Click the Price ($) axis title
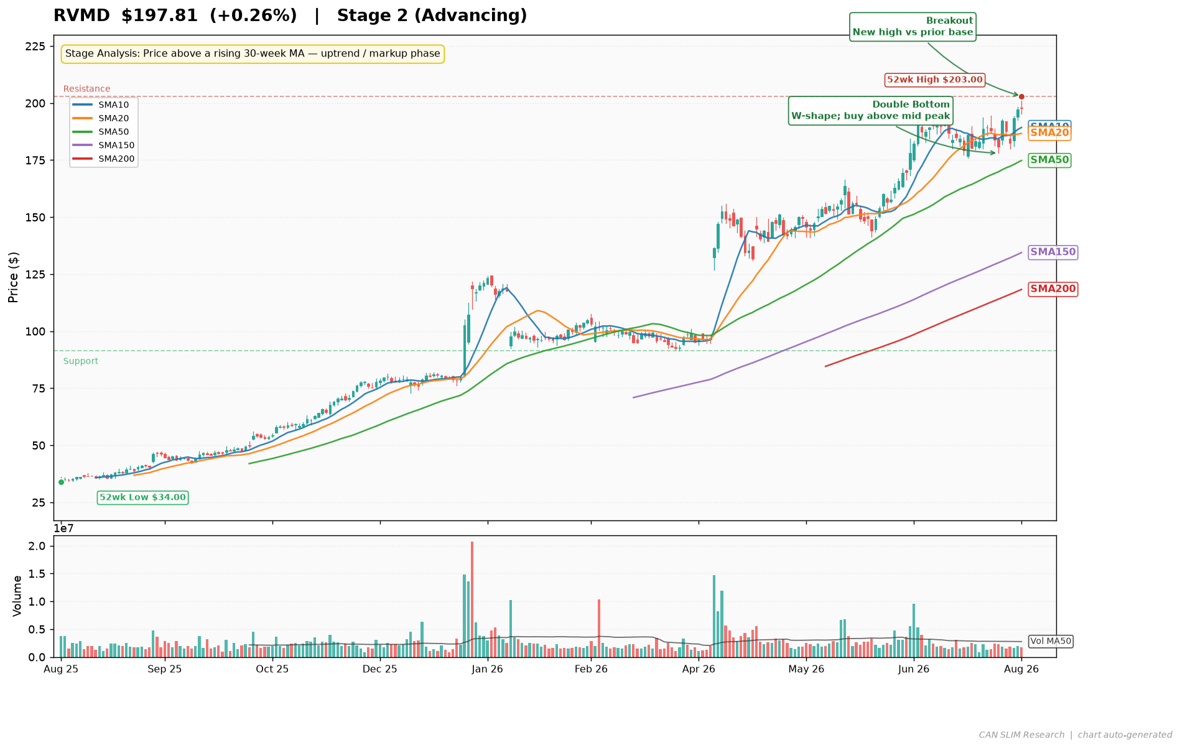 14,277
